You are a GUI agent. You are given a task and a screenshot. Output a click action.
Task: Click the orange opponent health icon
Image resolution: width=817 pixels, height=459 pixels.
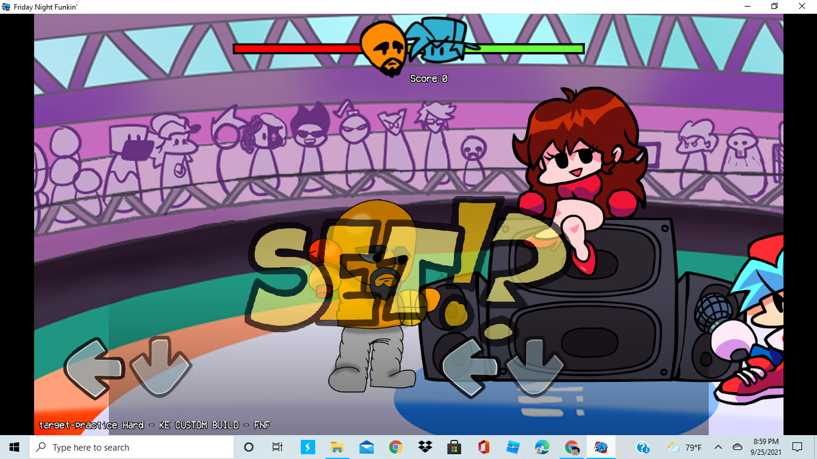pyautogui.click(x=384, y=48)
